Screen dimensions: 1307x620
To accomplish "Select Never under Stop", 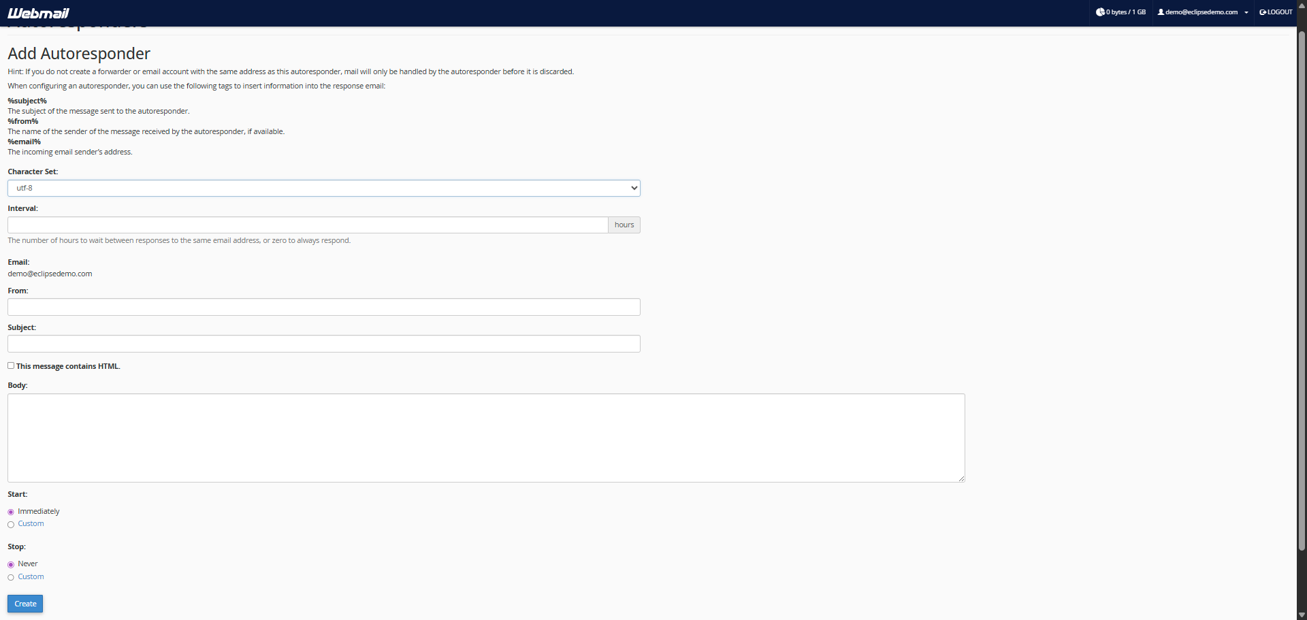I will 11,564.
